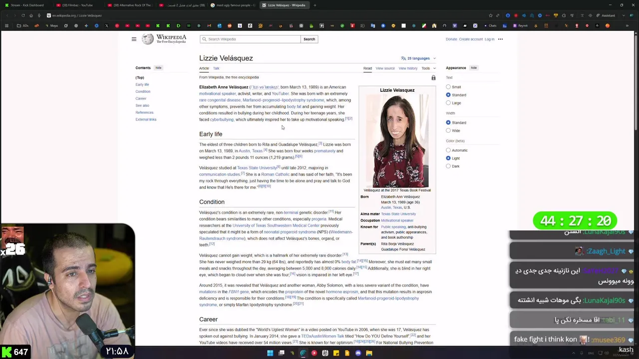Open the Reymit bookmark
The height and width of the screenshot is (359, 639).
[520, 25]
